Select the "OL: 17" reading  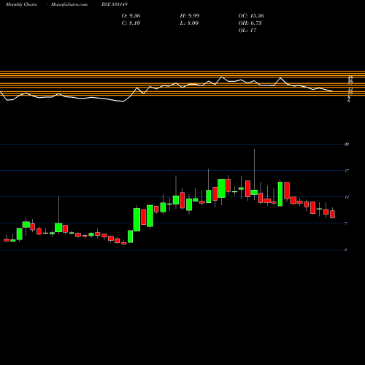[247, 31]
